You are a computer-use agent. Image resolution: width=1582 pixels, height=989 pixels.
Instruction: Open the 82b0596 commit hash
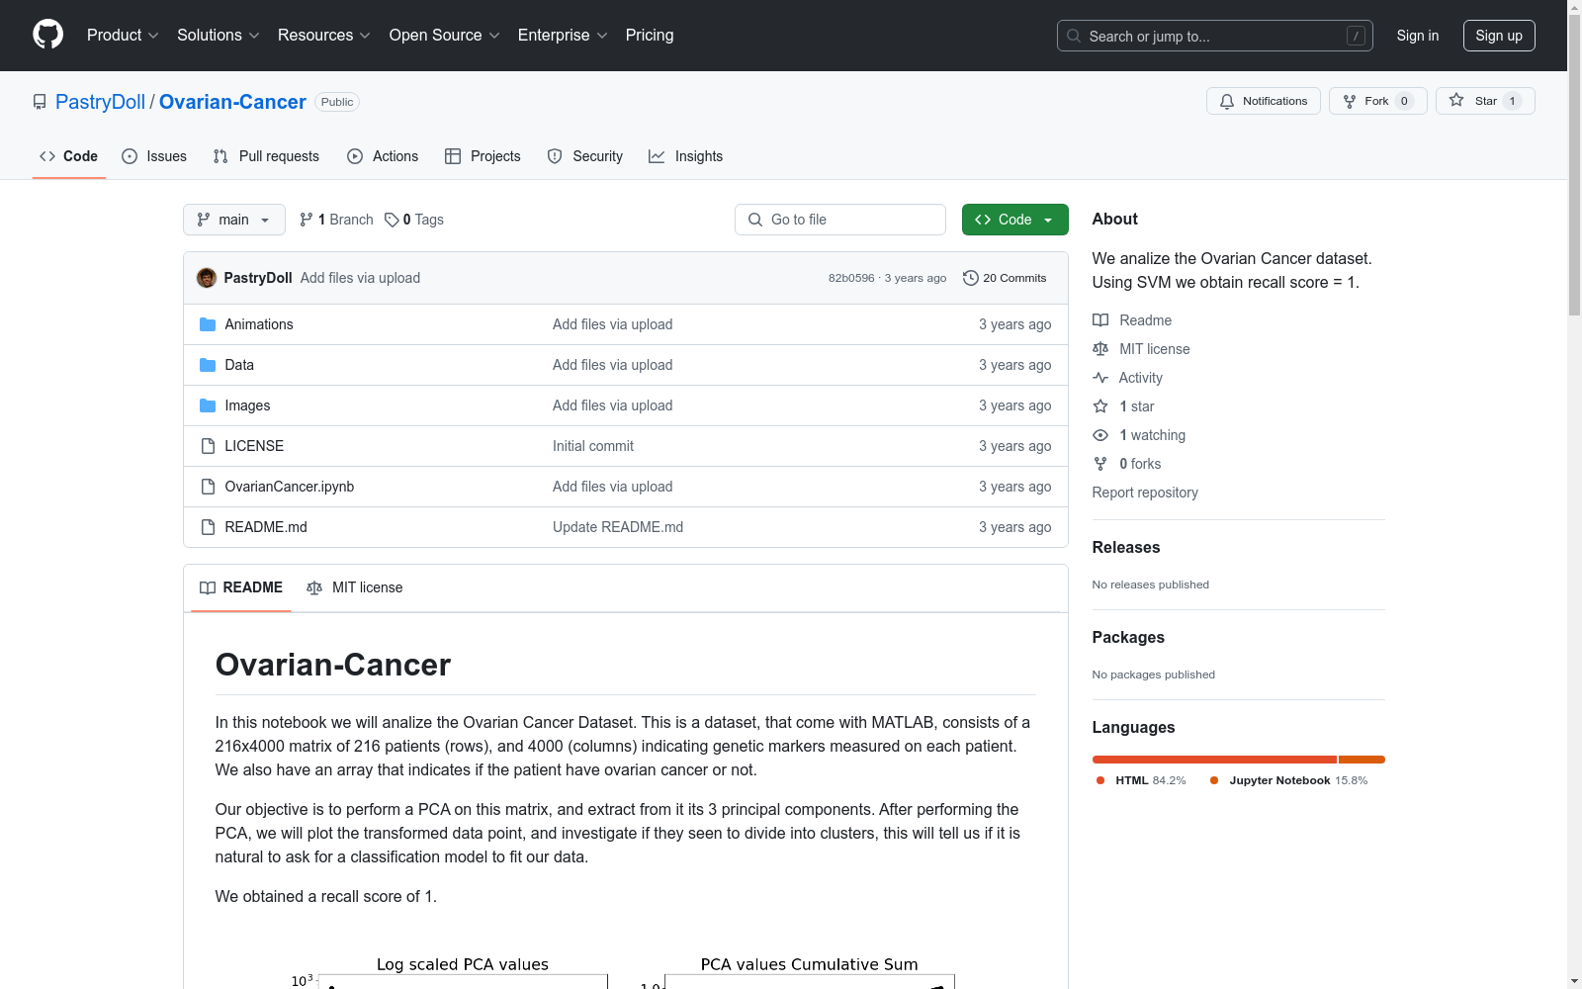coord(851,278)
